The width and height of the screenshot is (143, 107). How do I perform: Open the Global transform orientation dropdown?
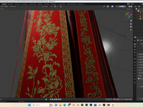[x=46, y=7]
